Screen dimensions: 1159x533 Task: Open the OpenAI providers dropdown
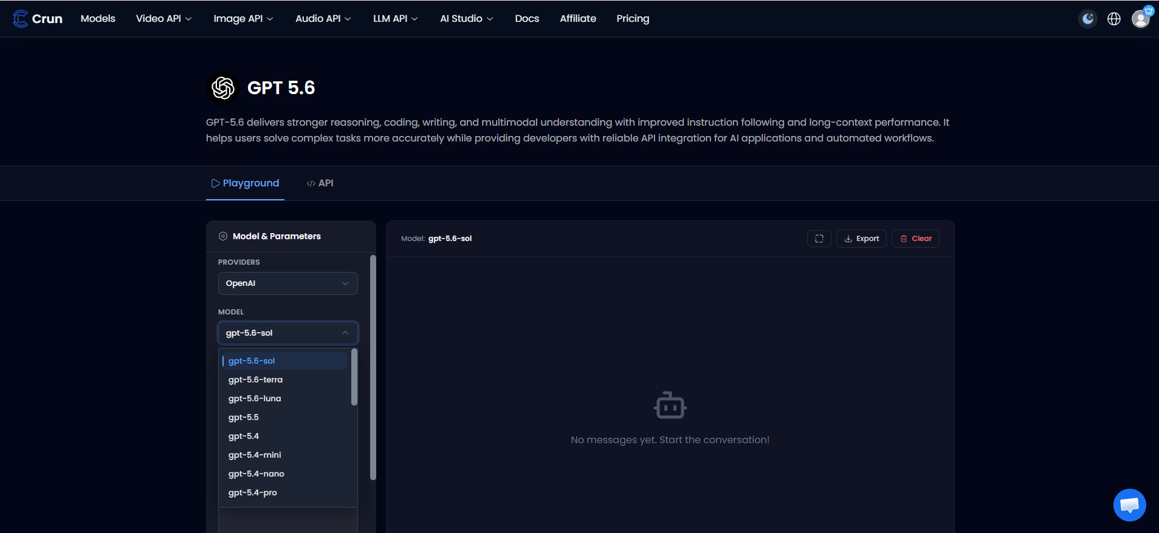click(x=288, y=283)
